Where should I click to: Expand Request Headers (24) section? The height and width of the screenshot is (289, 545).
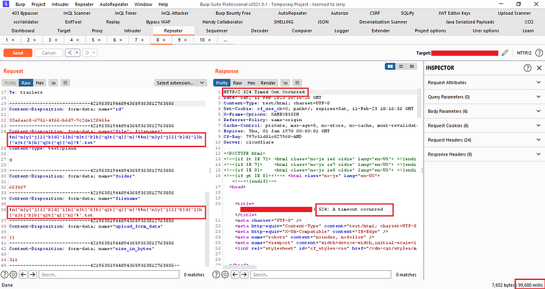tap(484, 140)
